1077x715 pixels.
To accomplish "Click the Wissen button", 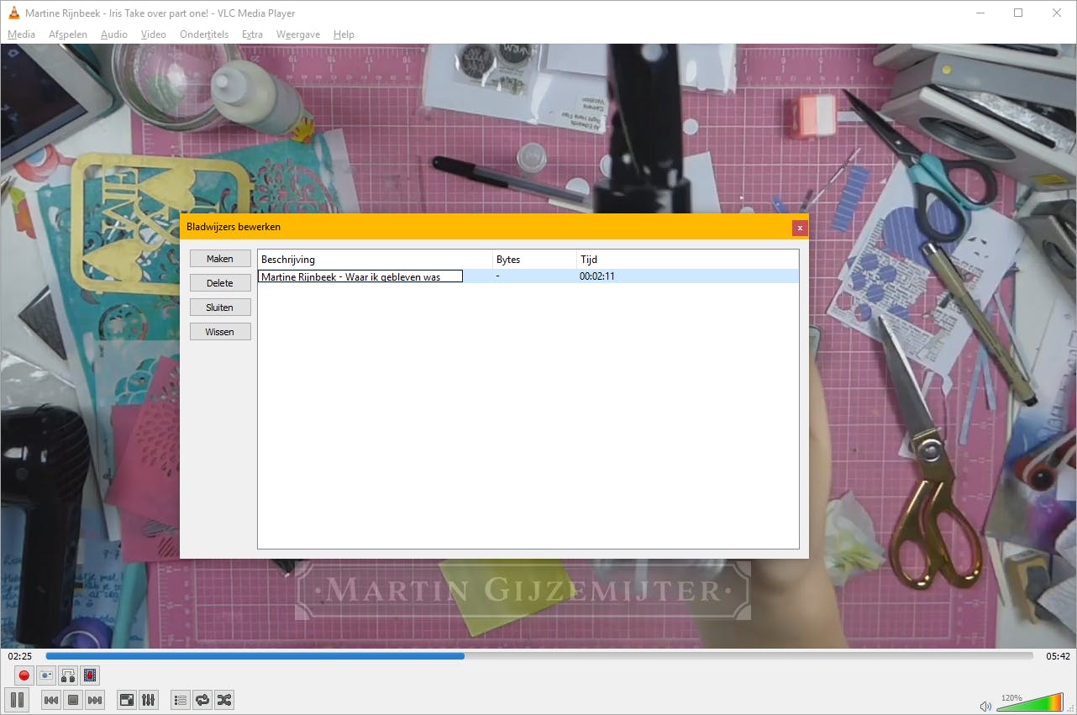I will 220,332.
